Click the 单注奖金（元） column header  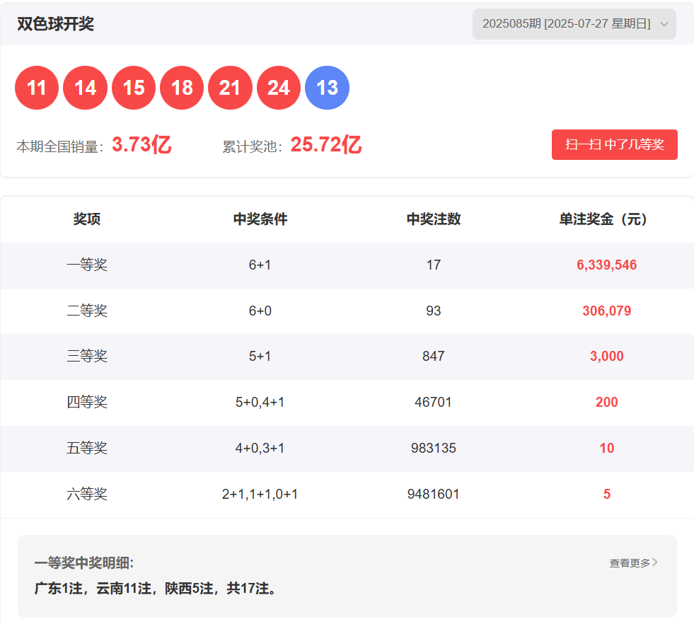(606, 219)
